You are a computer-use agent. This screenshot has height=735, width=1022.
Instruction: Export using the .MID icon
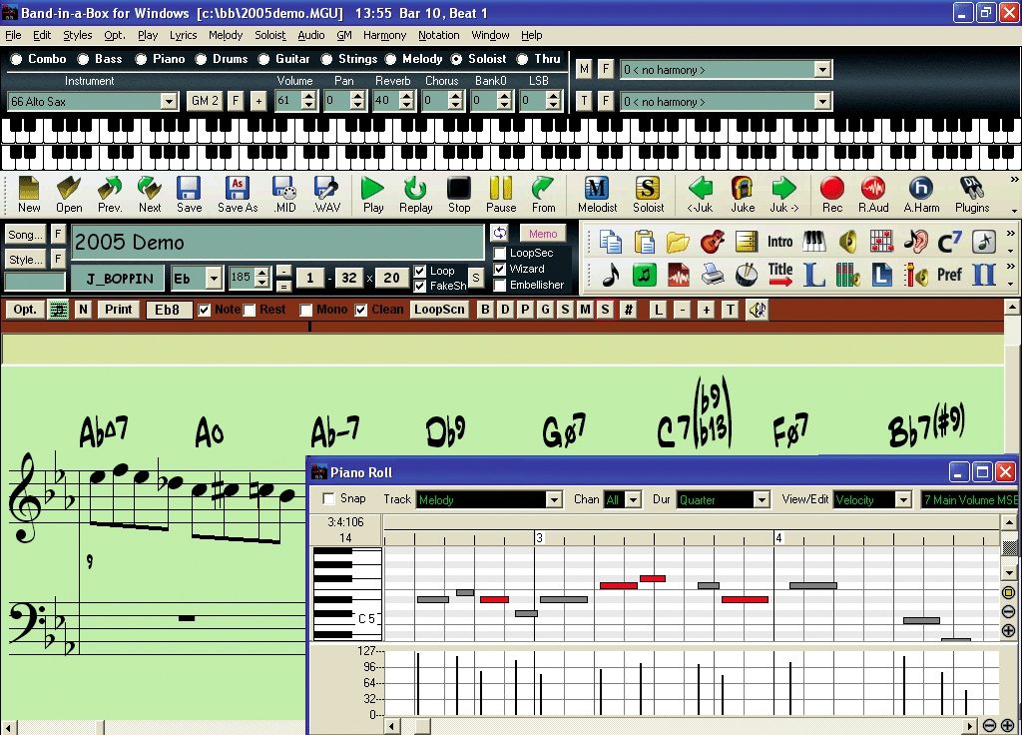[x=284, y=195]
